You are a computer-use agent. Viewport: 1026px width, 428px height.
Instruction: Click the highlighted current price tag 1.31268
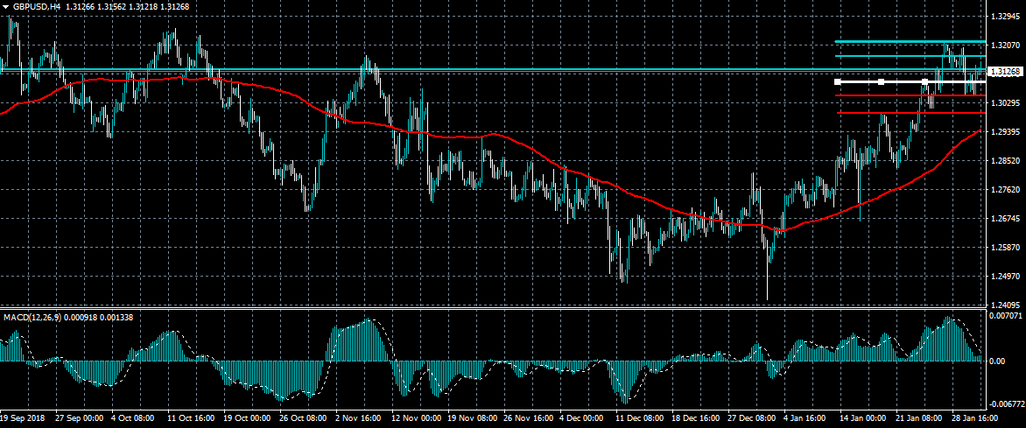tap(1005, 72)
